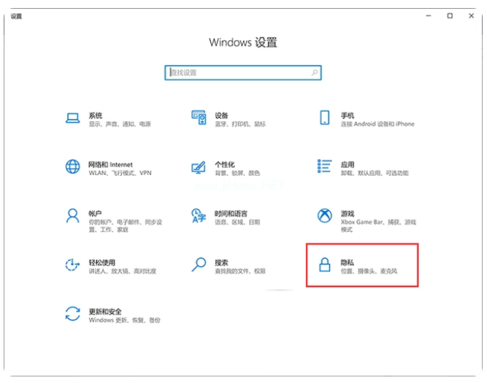The height and width of the screenshot is (383, 487).
Task: Open the 隐私 text label
Action: (348, 263)
